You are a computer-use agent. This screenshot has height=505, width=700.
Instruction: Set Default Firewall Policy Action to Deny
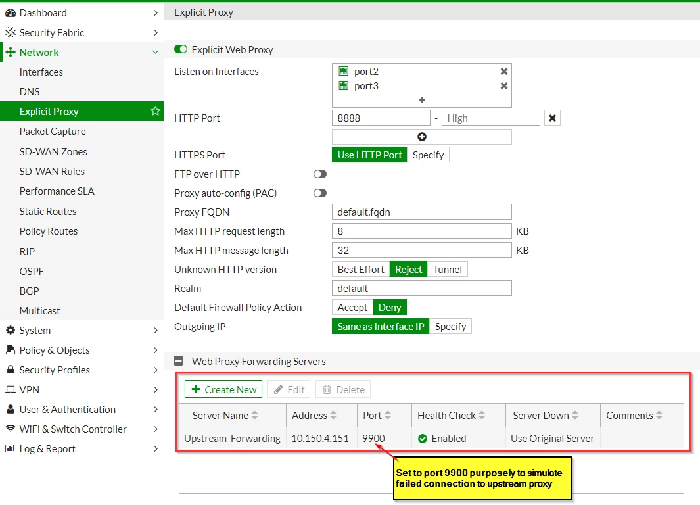click(390, 307)
